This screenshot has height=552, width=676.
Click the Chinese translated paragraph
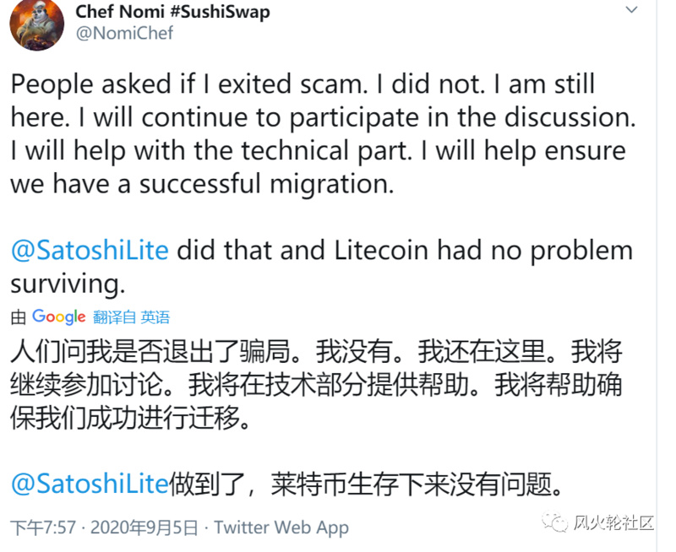[313, 380]
